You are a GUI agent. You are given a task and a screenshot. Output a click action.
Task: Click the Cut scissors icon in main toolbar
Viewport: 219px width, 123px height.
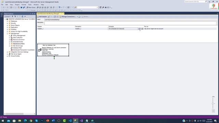(x=51, y=8)
